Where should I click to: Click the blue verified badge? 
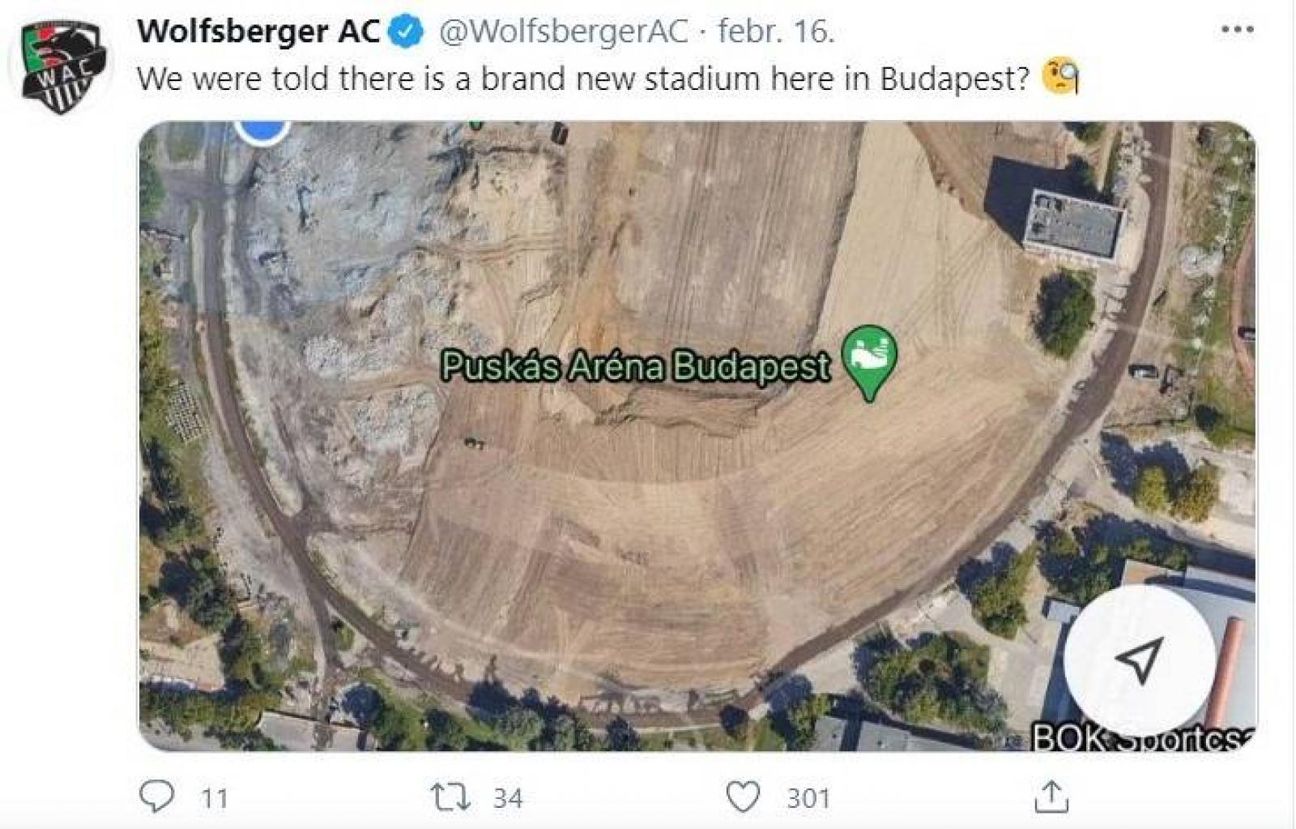[407, 32]
